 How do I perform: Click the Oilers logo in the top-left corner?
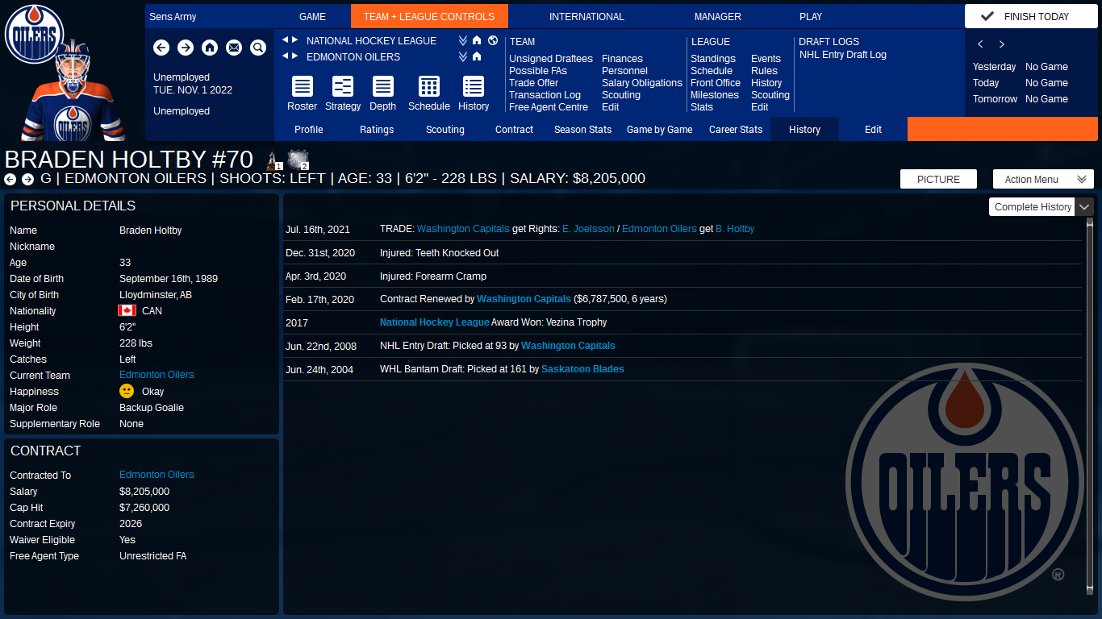tap(34, 34)
